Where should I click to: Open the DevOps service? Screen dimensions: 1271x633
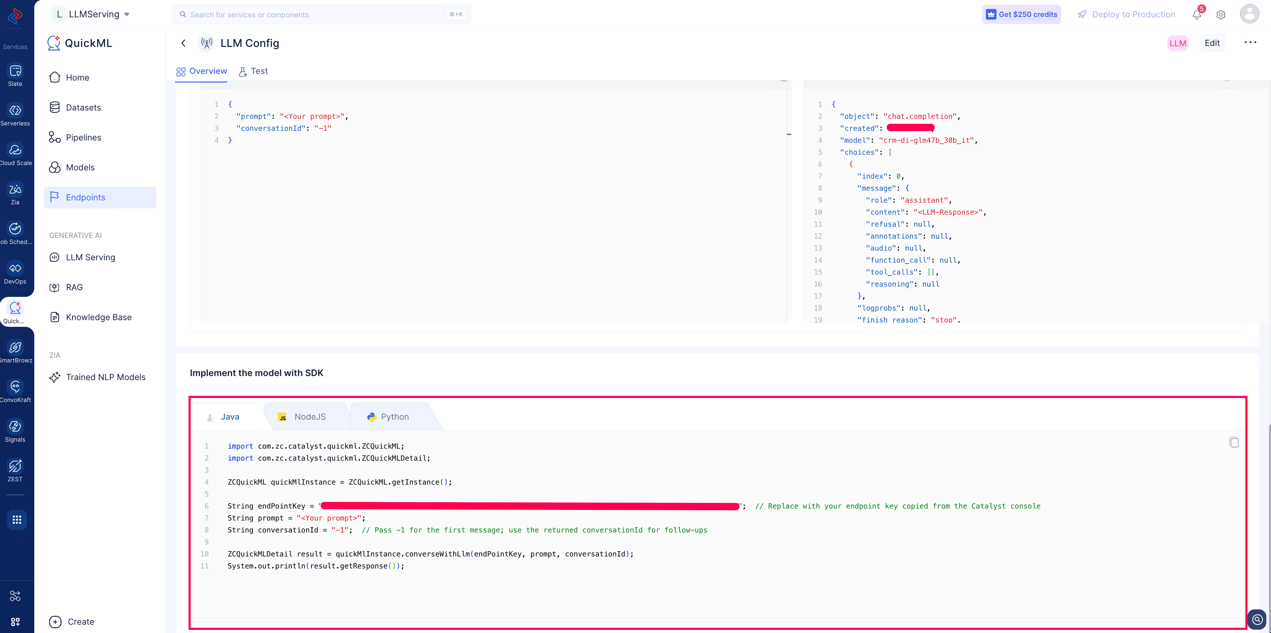15,273
